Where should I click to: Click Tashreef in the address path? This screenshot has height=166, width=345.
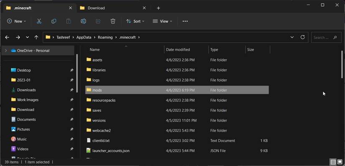pyautogui.click(x=63, y=37)
